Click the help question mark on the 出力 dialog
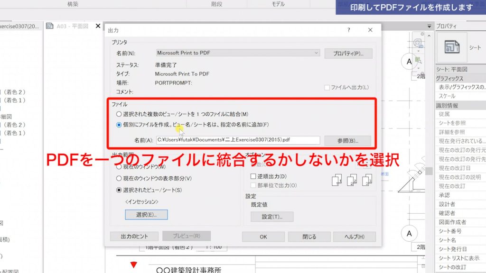486x273 pixels. click(x=349, y=29)
